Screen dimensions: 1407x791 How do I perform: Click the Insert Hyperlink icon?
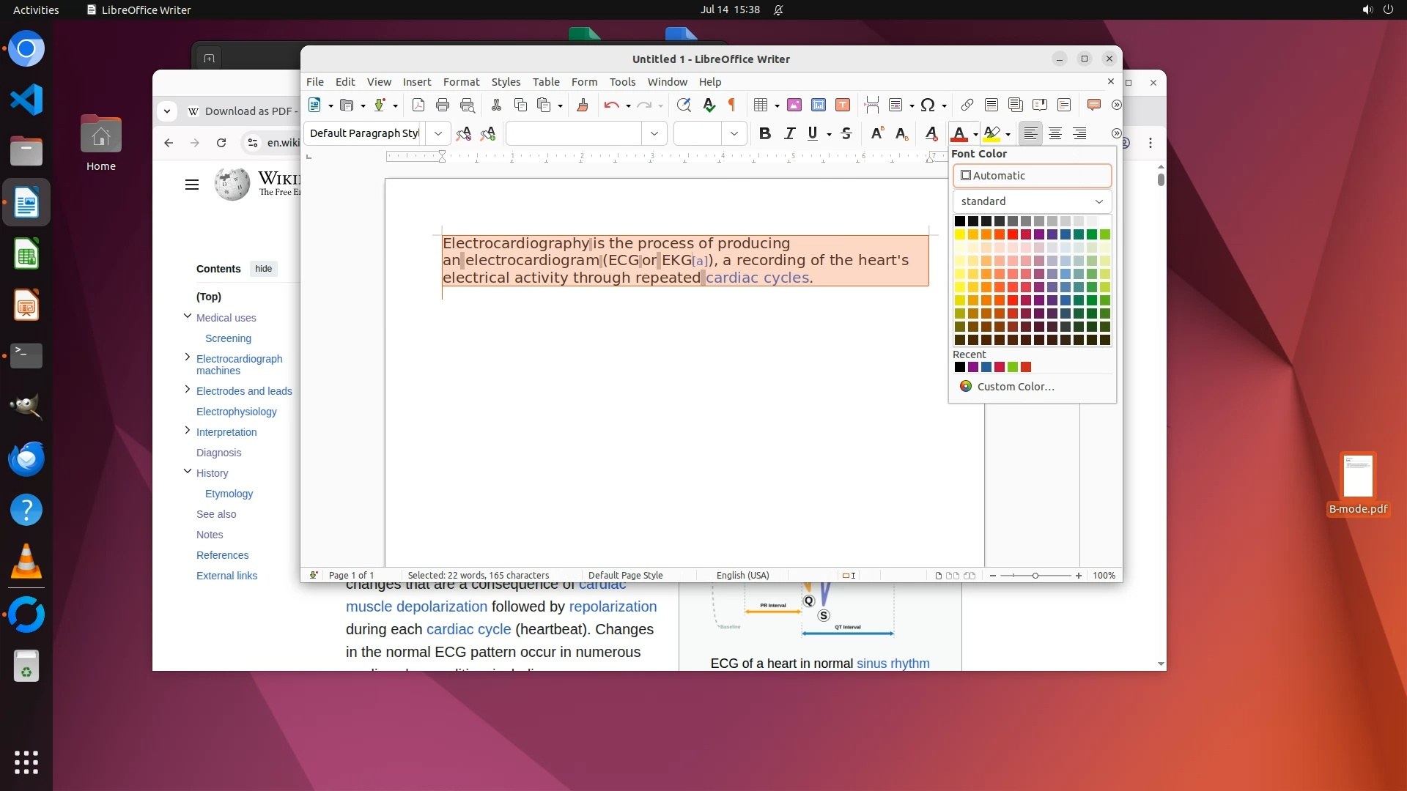[x=967, y=105]
